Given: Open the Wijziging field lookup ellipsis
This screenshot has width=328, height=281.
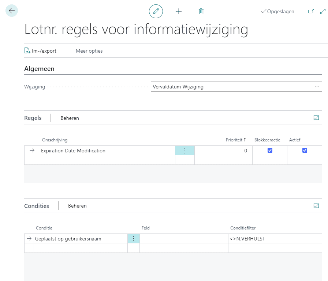Looking at the screenshot, I should 317,87.
